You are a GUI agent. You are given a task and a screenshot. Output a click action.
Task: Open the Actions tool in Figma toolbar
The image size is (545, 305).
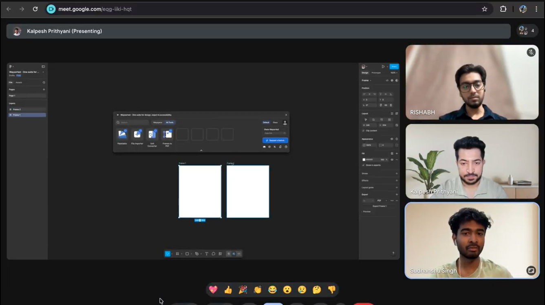pyautogui.click(x=220, y=254)
